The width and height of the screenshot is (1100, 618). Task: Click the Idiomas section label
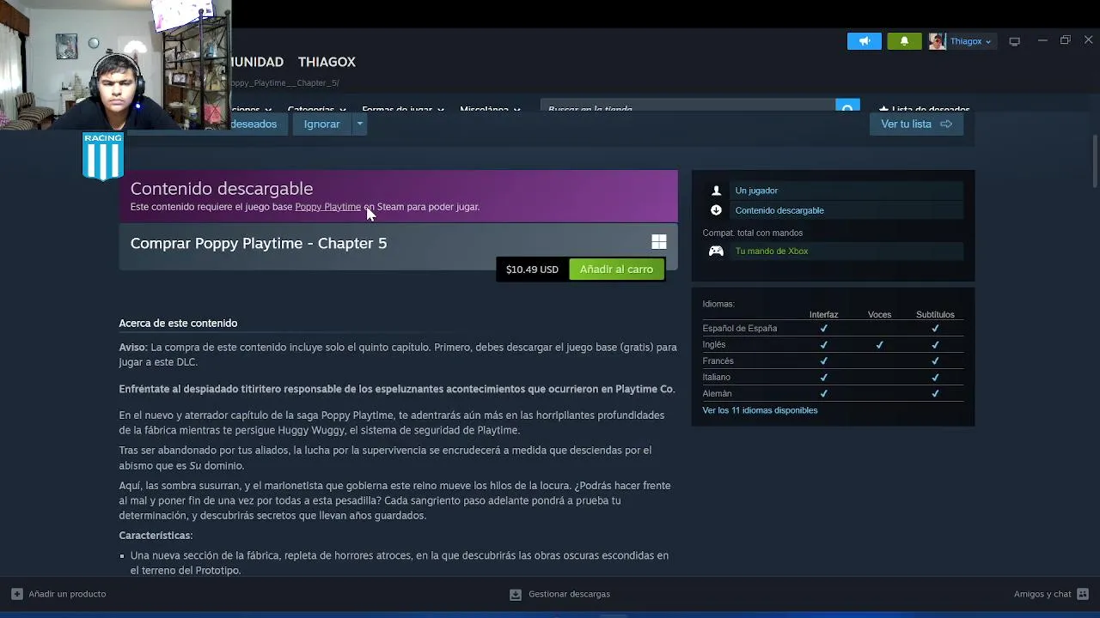tap(718, 304)
